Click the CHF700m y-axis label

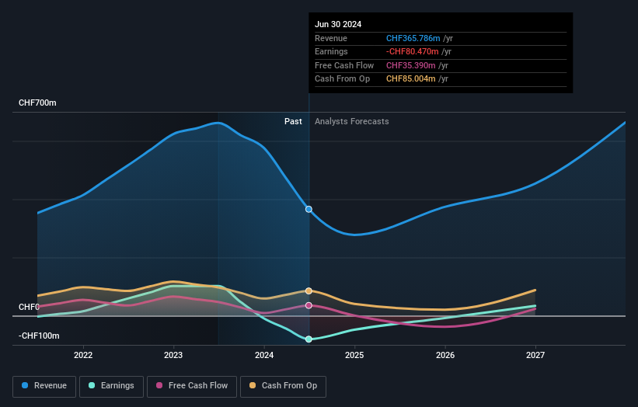click(37, 103)
